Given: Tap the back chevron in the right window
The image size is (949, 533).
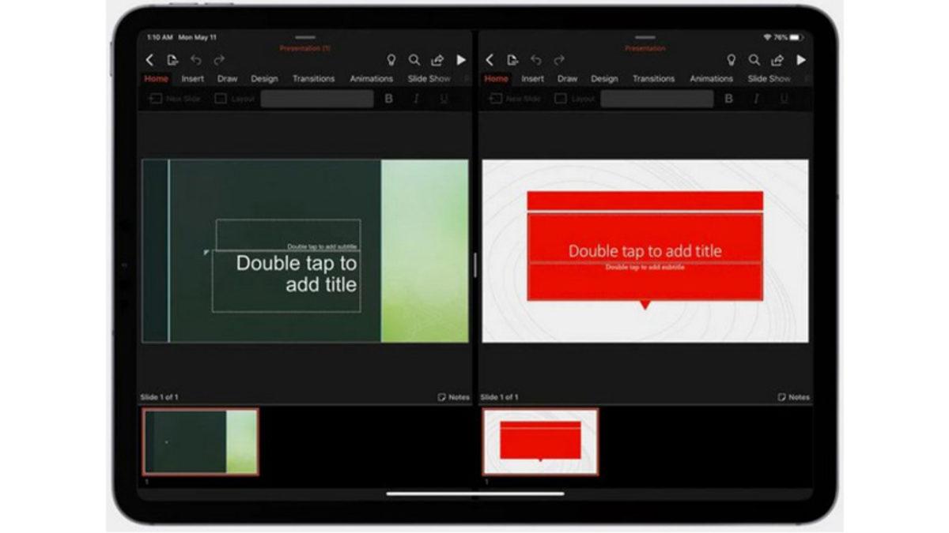Looking at the screenshot, I should [x=489, y=59].
